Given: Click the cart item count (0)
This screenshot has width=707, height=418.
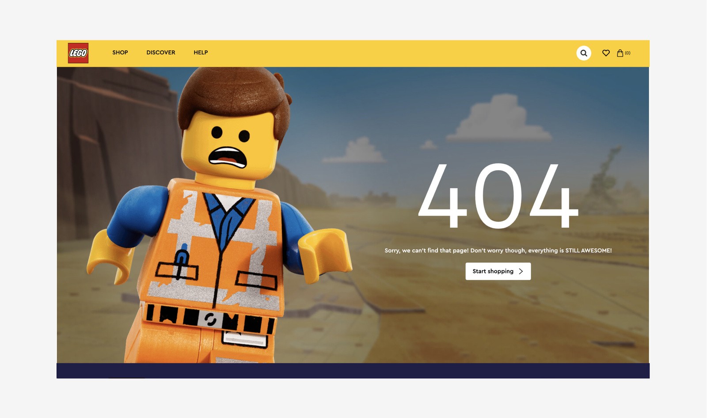Looking at the screenshot, I should point(628,53).
